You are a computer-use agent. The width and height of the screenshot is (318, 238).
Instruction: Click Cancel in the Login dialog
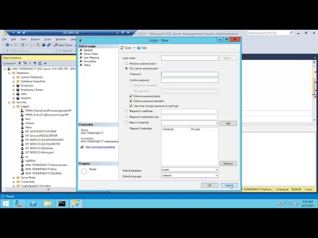(x=229, y=185)
